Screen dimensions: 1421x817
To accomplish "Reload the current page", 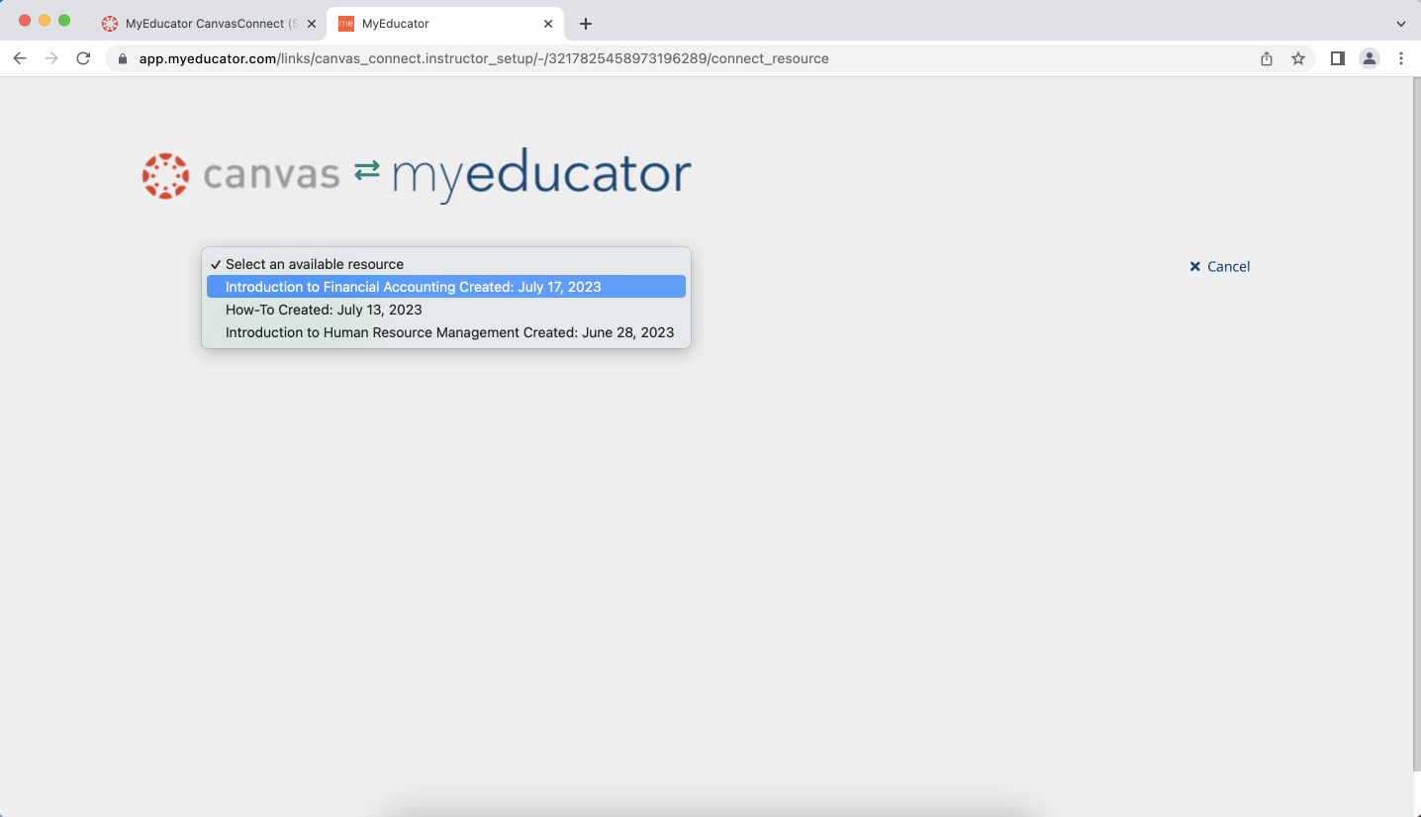I will tap(83, 58).
